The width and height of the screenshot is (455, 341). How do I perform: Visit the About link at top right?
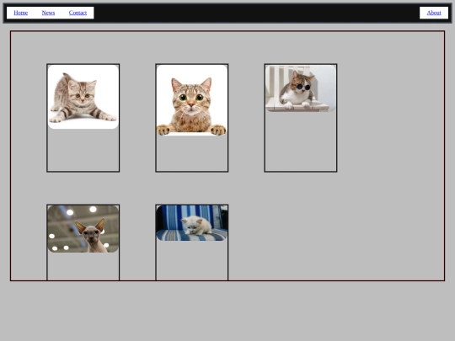click(x=434, y=13)
